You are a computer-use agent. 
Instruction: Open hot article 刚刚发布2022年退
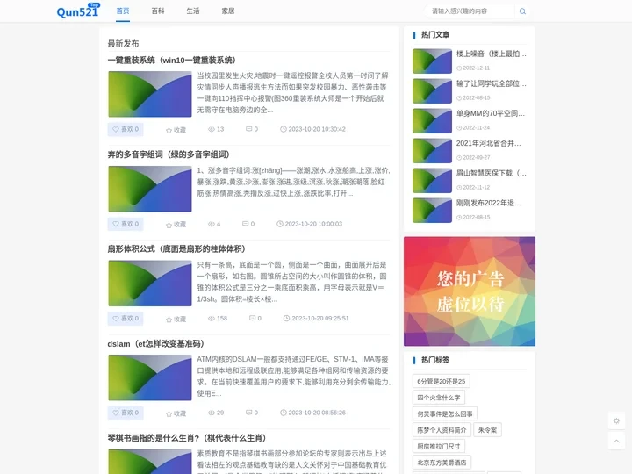(489, 203)
